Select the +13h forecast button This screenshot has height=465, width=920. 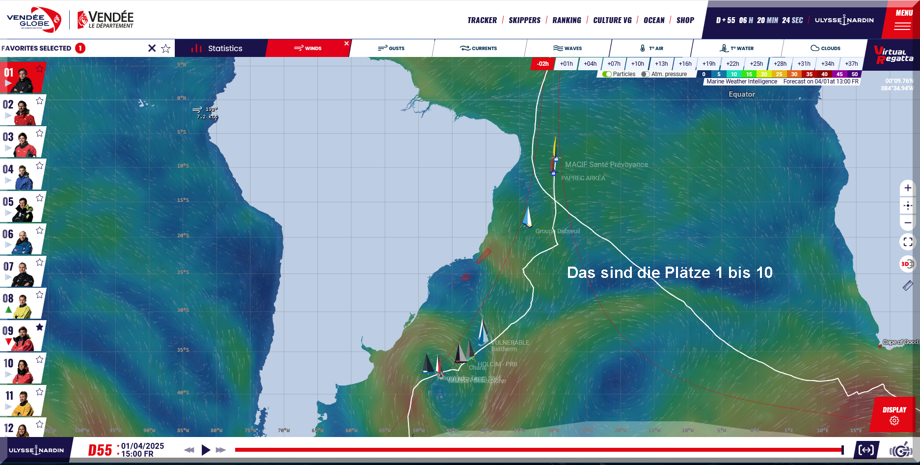click(661, 64)
